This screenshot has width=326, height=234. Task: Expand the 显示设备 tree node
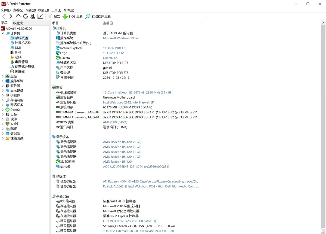point(3,91)
